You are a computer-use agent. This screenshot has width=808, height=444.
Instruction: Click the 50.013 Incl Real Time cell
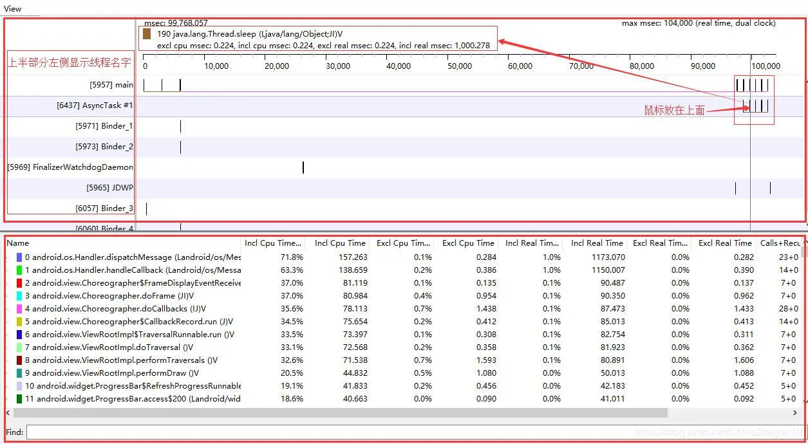click(x=612, y=373)
